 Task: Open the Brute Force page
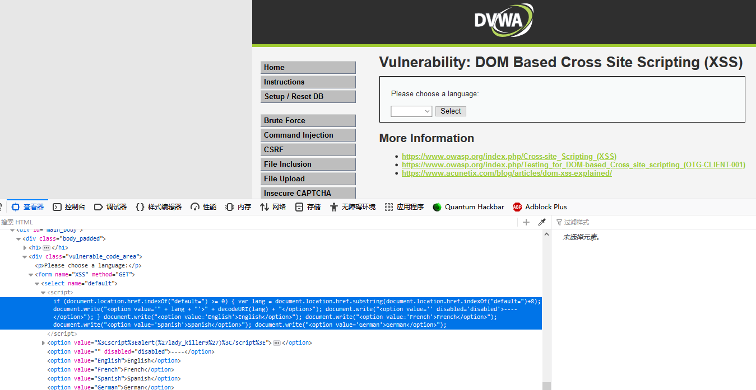pyautogui.click(x=308, y=120)
